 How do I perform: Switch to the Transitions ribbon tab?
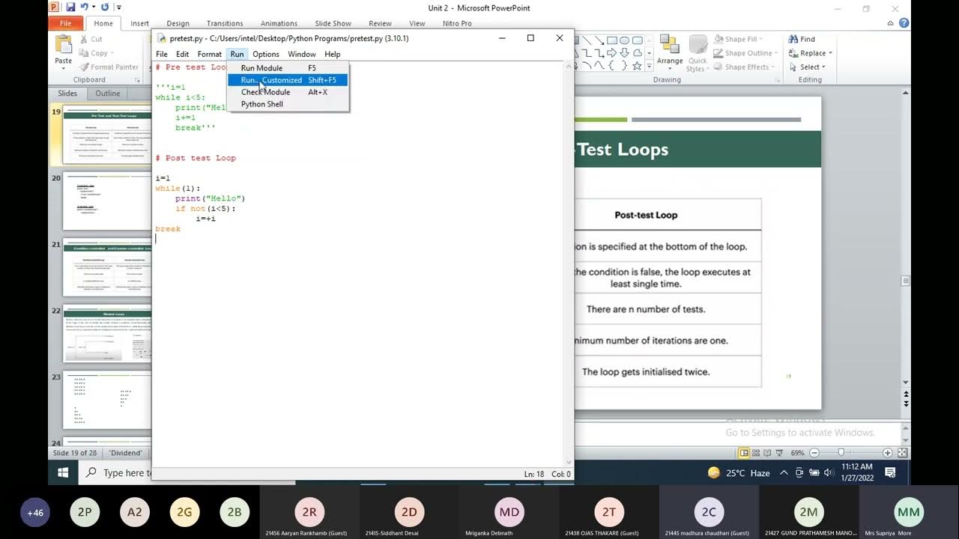click(225, 23)
